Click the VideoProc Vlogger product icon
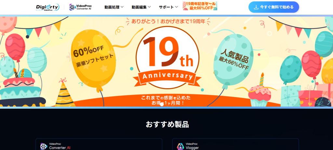Image resolution: width=333 pixels, height=150 pixels. pos(180,146)
